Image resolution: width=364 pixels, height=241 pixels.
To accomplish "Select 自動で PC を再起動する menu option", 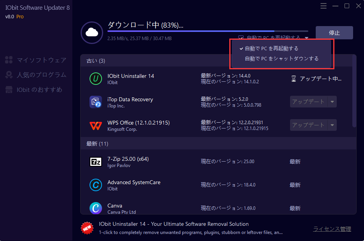I will coord(281,49).
